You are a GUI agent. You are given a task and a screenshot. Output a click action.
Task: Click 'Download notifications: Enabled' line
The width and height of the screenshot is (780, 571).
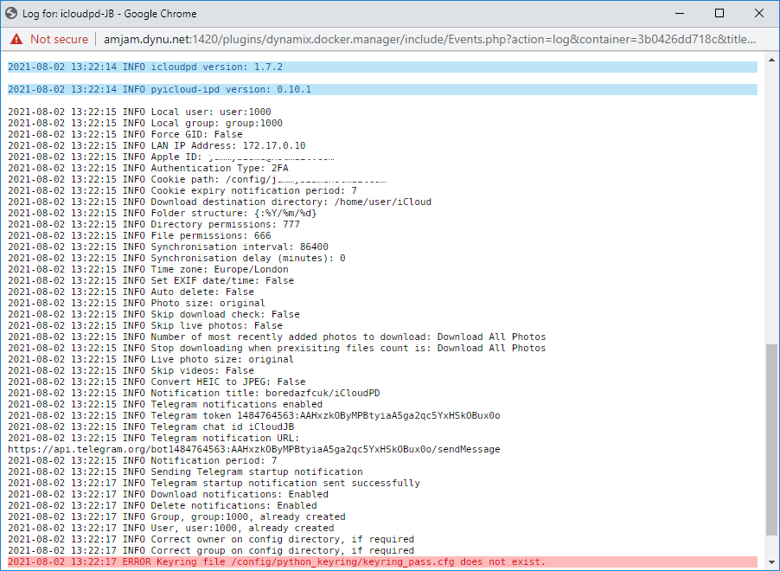tap(168, 494)
